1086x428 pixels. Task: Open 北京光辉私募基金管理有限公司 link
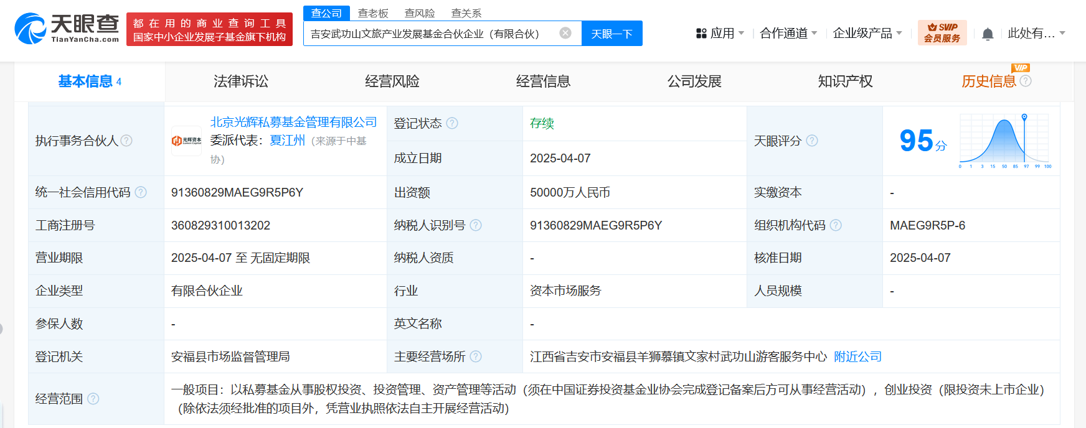tap(294, 122)
